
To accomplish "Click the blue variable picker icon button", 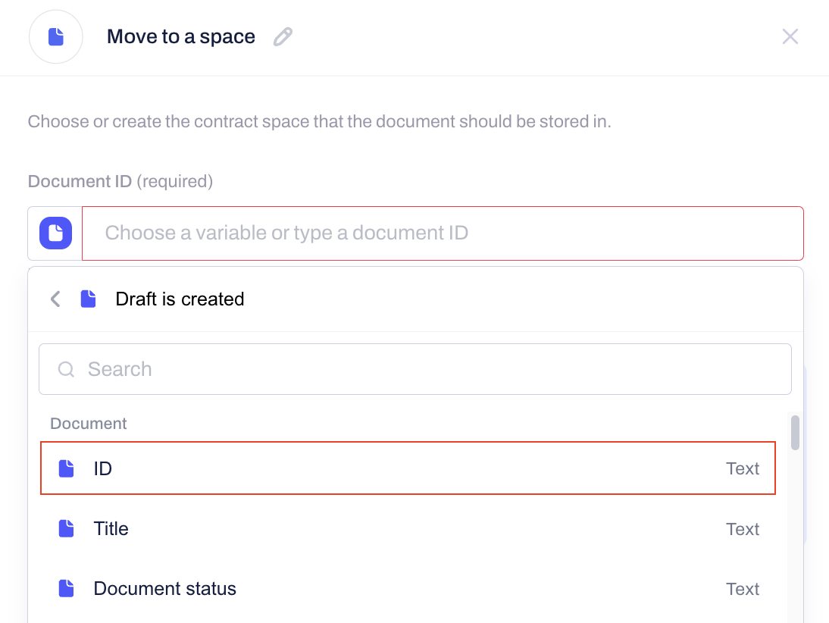I will pyautogui.click(x=55, y=233).
